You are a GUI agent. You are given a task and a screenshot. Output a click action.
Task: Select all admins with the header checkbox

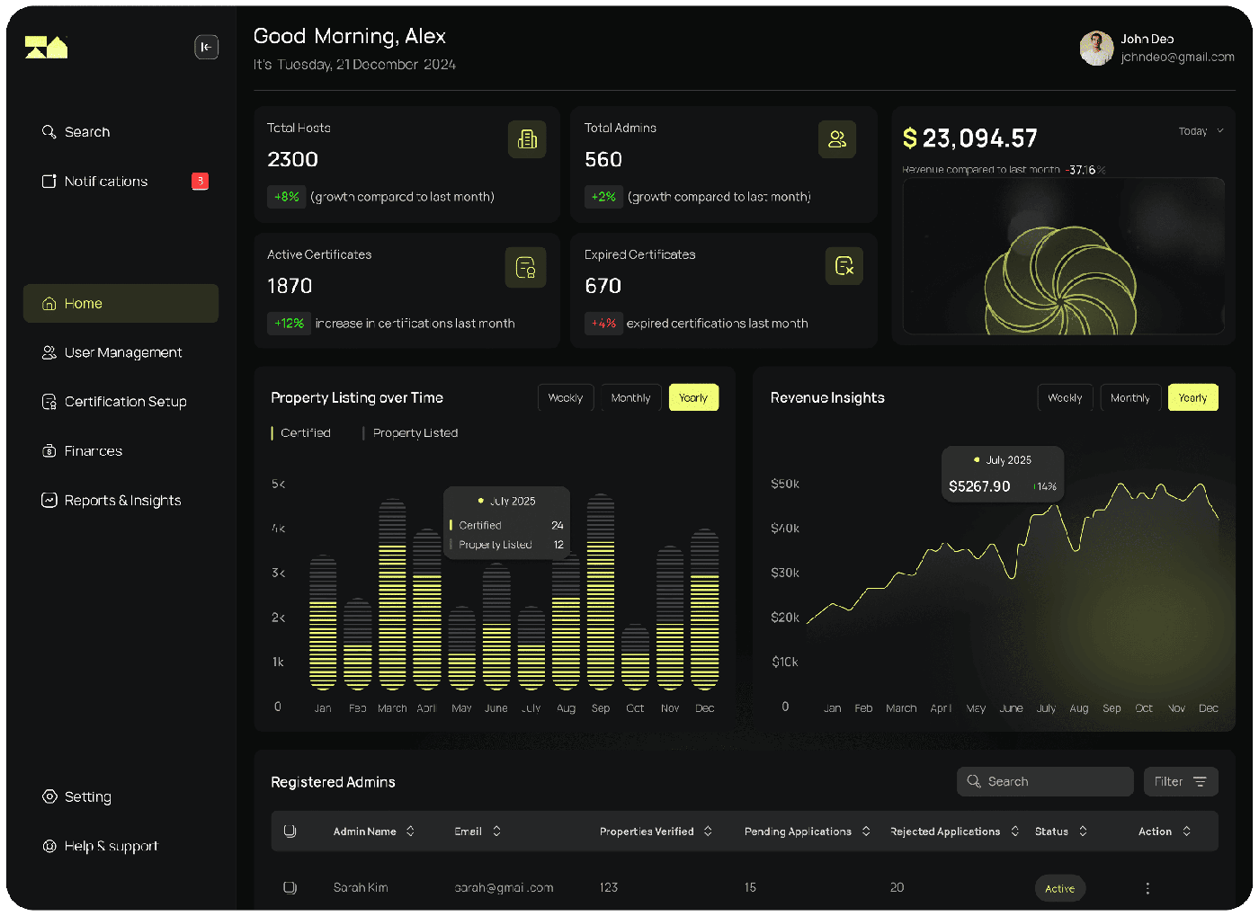290,832
